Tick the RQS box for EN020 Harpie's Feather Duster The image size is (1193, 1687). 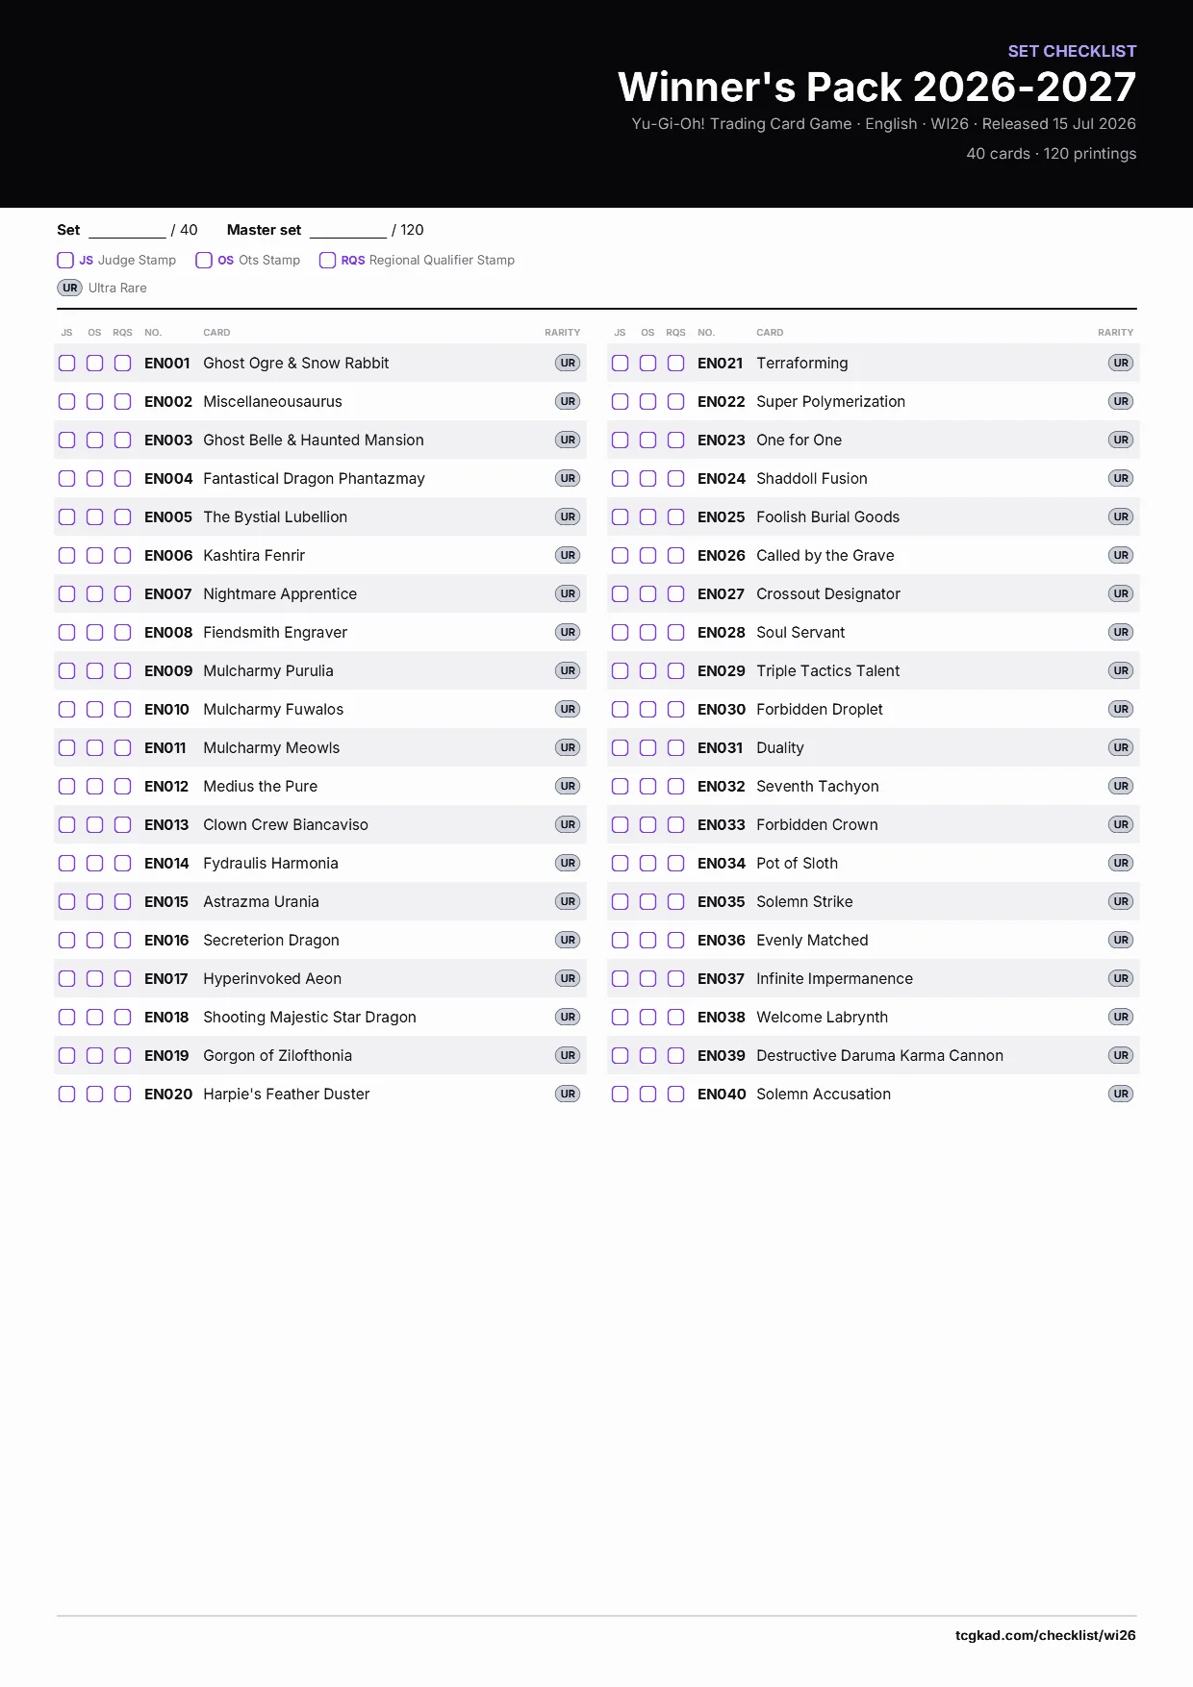[x=122, y=1094]
